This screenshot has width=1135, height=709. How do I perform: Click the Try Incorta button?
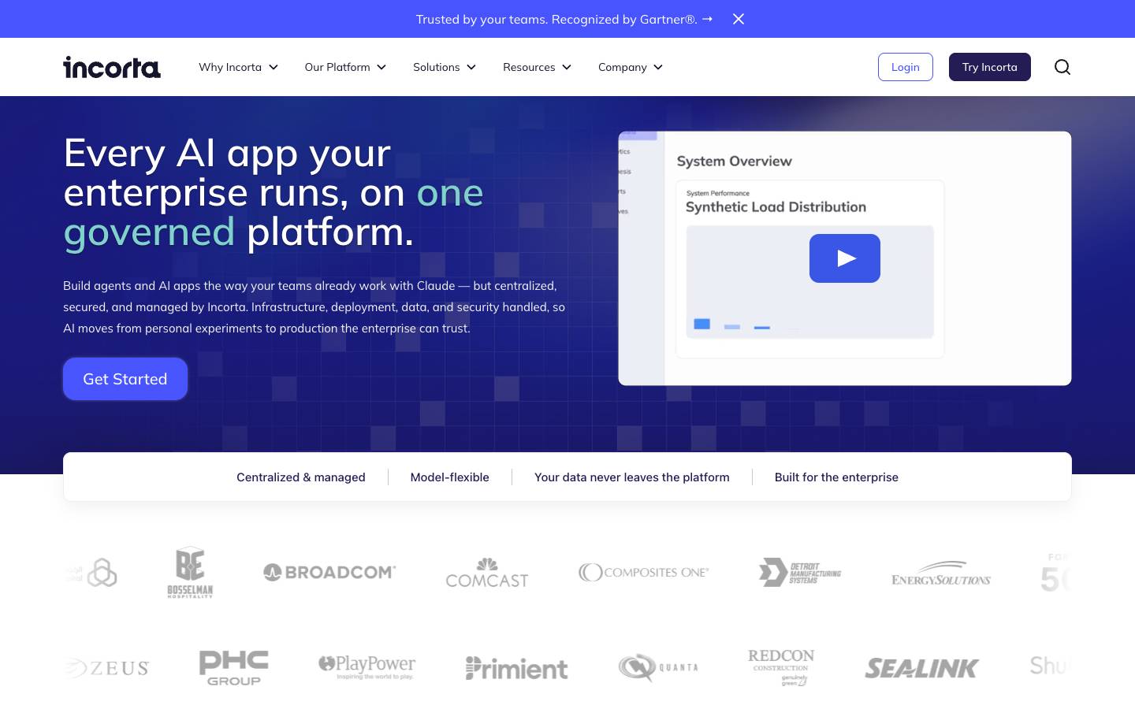click(x=990, y=67)
